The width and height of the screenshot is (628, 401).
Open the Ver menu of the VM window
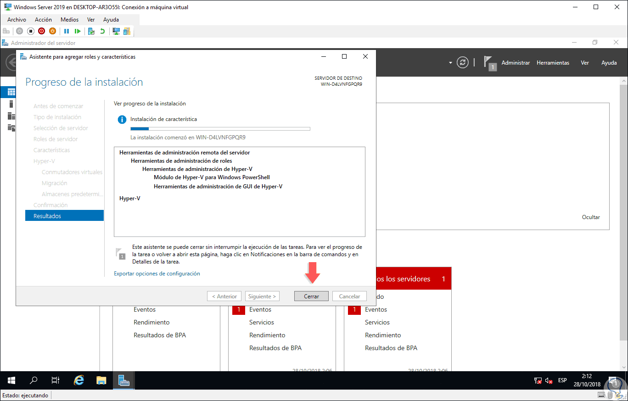coord(91,20)
